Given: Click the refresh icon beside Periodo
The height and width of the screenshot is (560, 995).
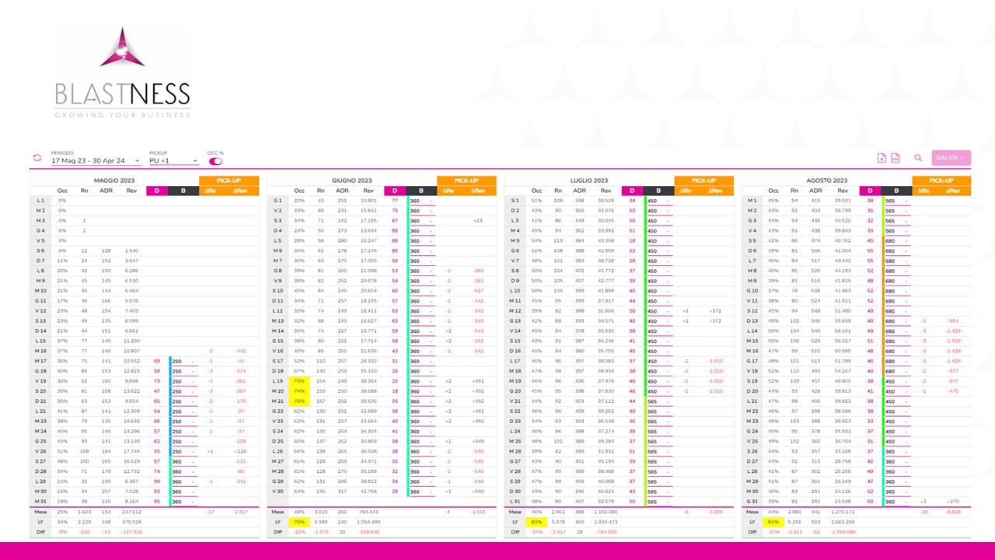Looking at the screenshot, I should [x=37, y=158].
